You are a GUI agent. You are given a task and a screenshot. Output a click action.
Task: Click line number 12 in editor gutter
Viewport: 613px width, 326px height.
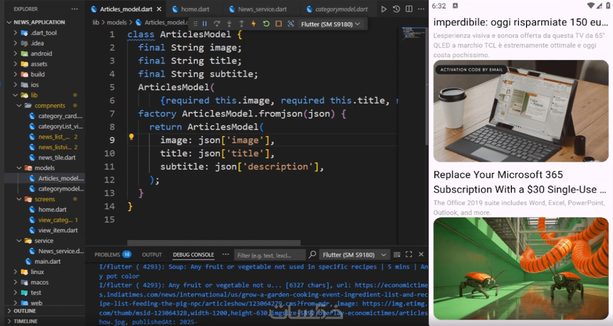click(x=109, y=180)
